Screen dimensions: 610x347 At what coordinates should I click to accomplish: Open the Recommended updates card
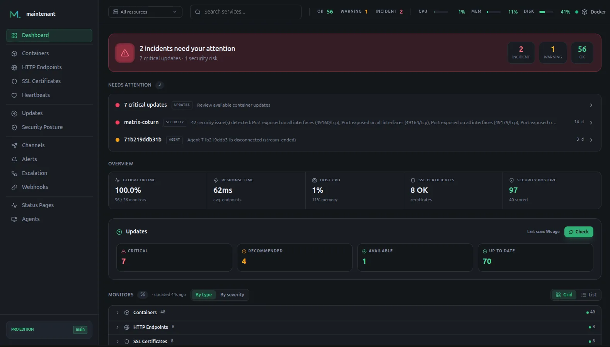(x=295, y=257)
